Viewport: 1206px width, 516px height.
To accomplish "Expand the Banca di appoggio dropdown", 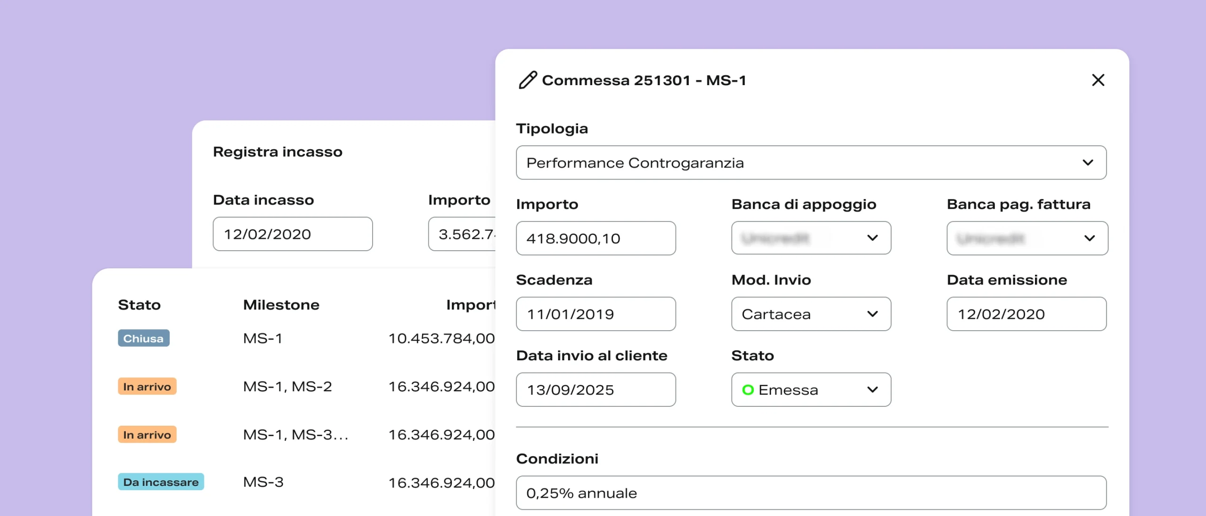I will tap(811, 238).
